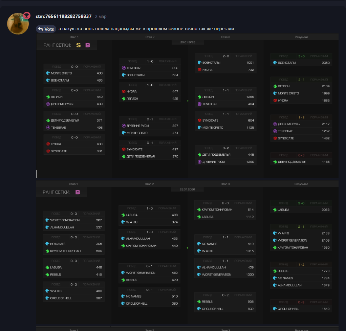Click the TENEBRAE icon next to score 290

click(x=124, y=68)
